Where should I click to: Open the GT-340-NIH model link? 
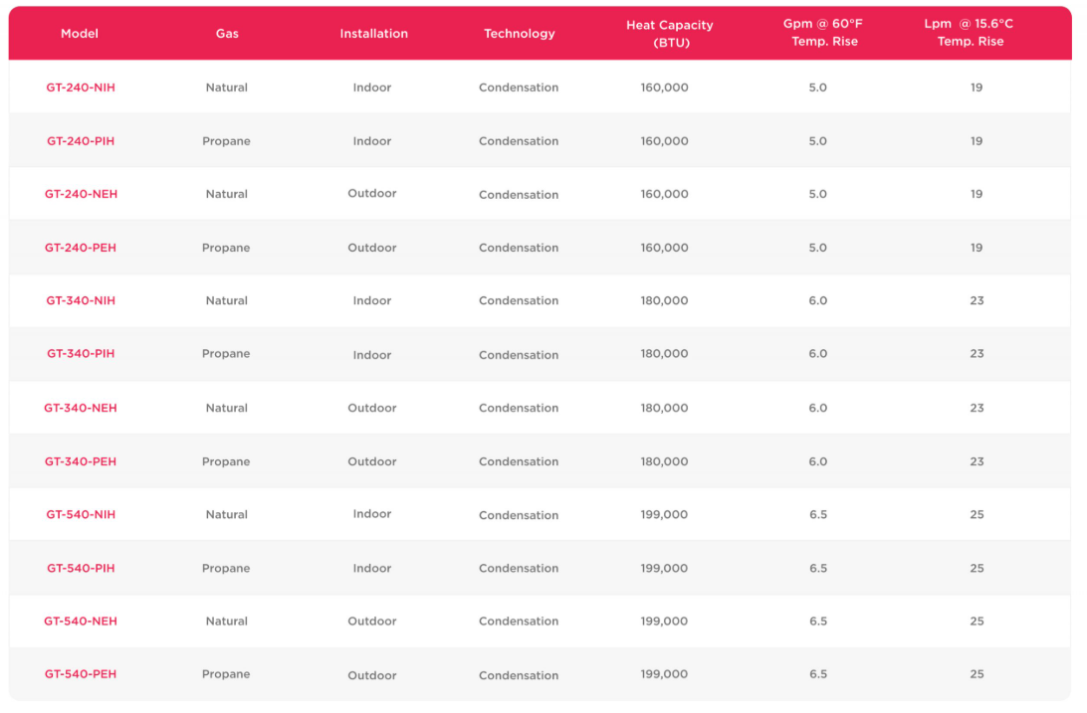81,300
